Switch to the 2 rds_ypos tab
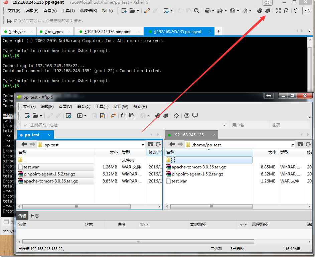315x257 pixels. pyautogui.click(x=55, y=31)
